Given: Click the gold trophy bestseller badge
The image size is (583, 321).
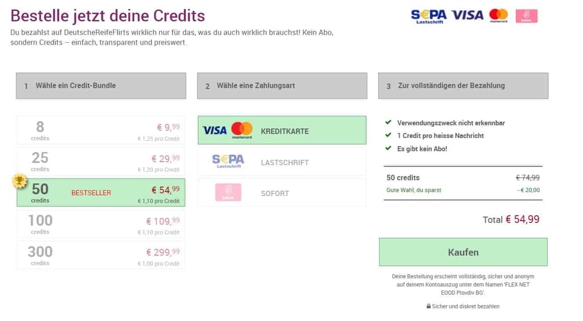Looking at the screenshot, I should click(x=20, y=181).
